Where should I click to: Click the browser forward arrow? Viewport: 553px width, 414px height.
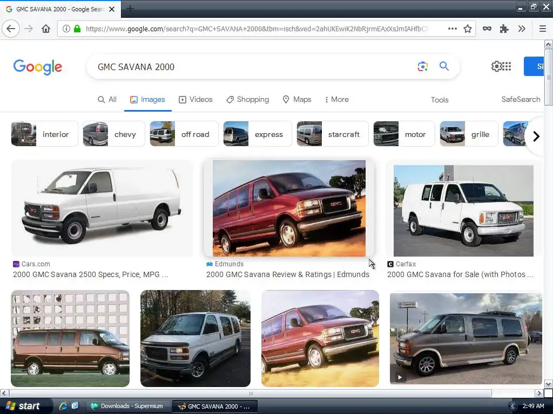[x=29, y=29]
